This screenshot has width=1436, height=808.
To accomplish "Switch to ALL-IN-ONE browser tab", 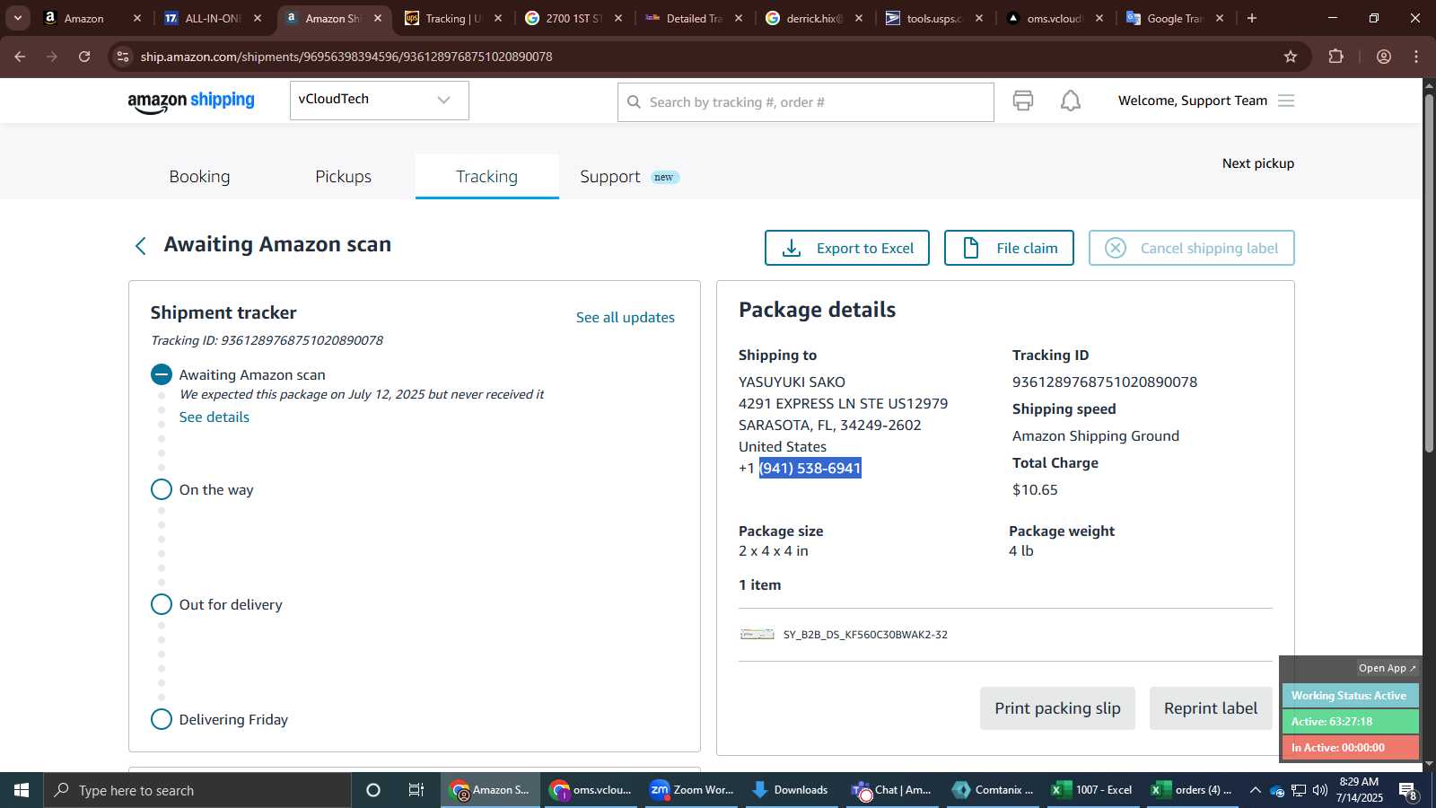I will 213,18.
